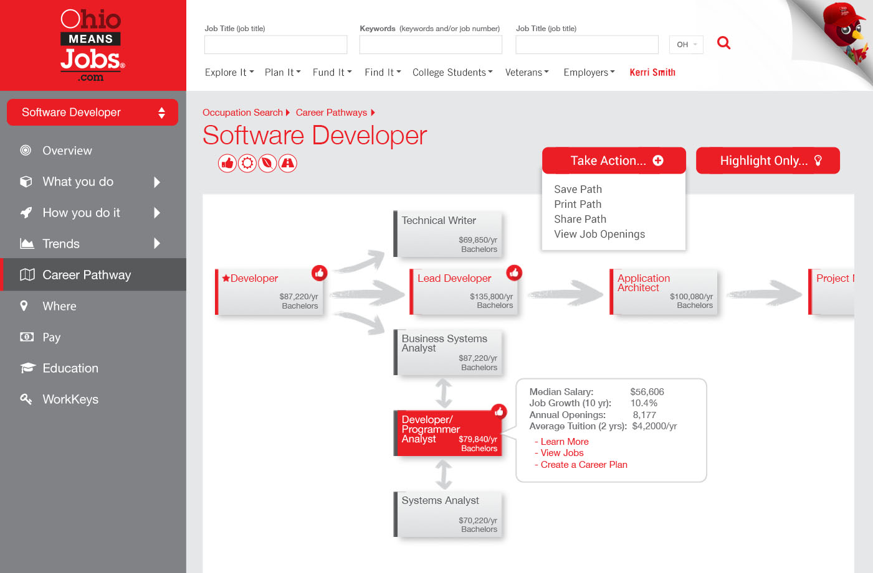Click the location pin icon beside Where
This screenshot has height=573, width=873.
click(24, 305)
